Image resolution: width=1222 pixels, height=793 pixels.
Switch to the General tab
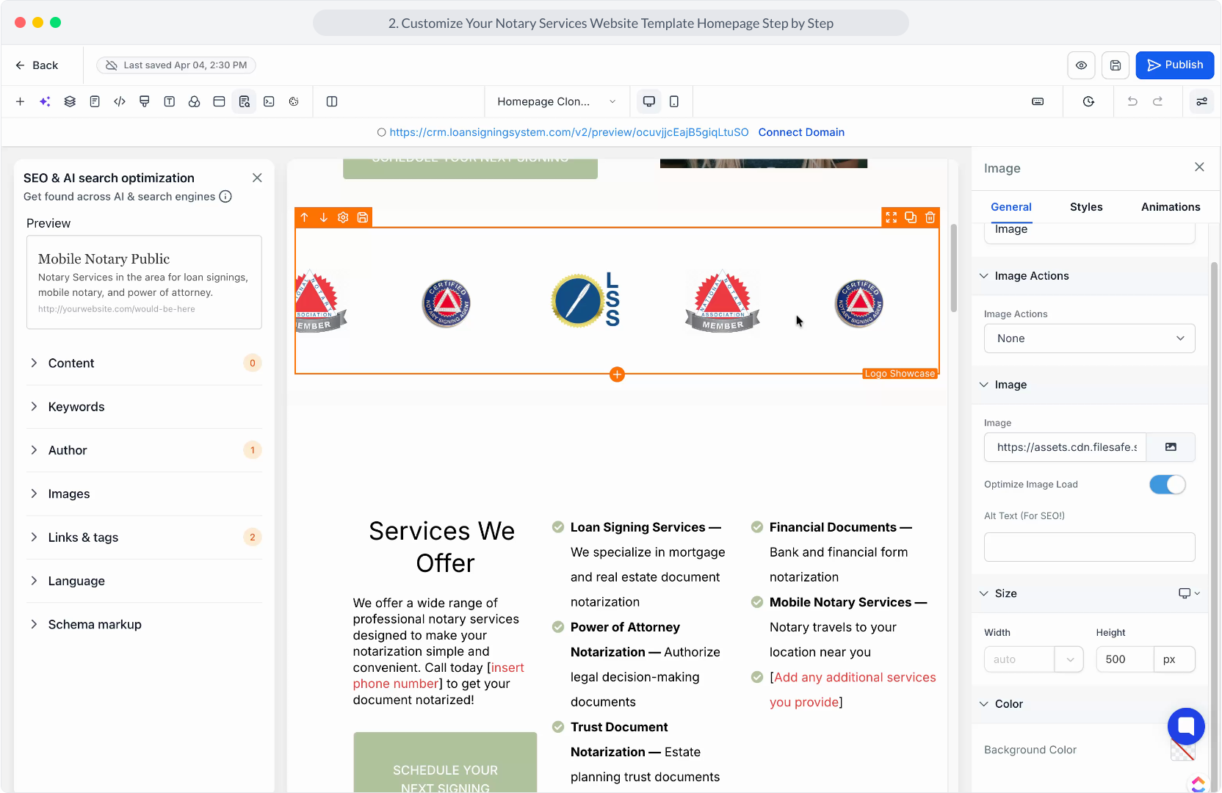pyautogui.click(x=1011, y=207)
